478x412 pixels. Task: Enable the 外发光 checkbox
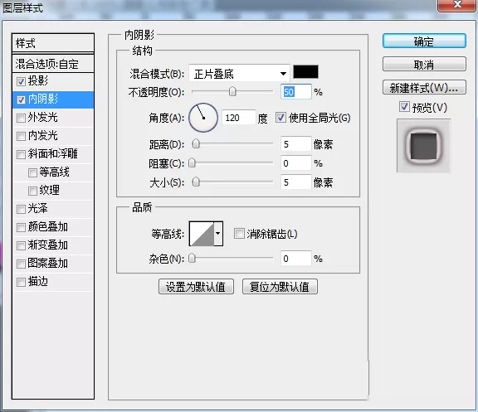pos(21,118)
